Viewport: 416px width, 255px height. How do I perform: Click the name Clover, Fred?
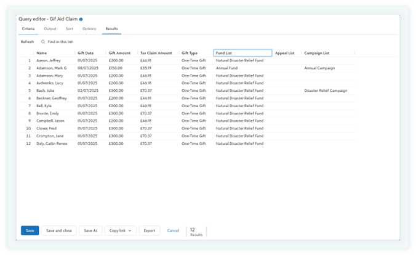pyautogui.click(x=46, y=128)
